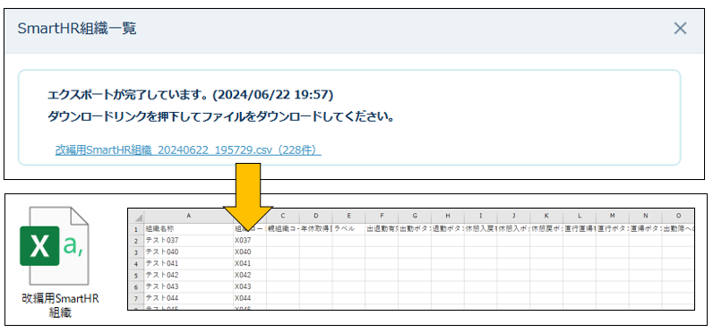Click the cell テスト040
The image size is (713, 333).
[x=188, y=252]
